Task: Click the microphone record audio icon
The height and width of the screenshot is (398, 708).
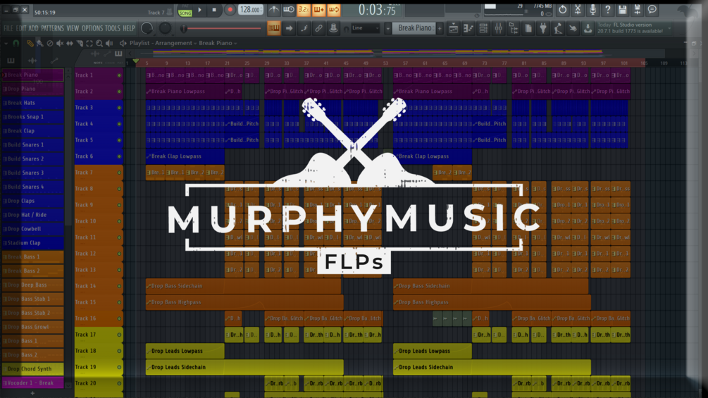Action: point(592,9)
